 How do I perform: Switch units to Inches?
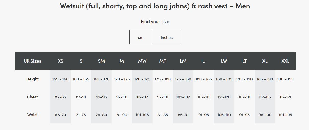(166, 37)
